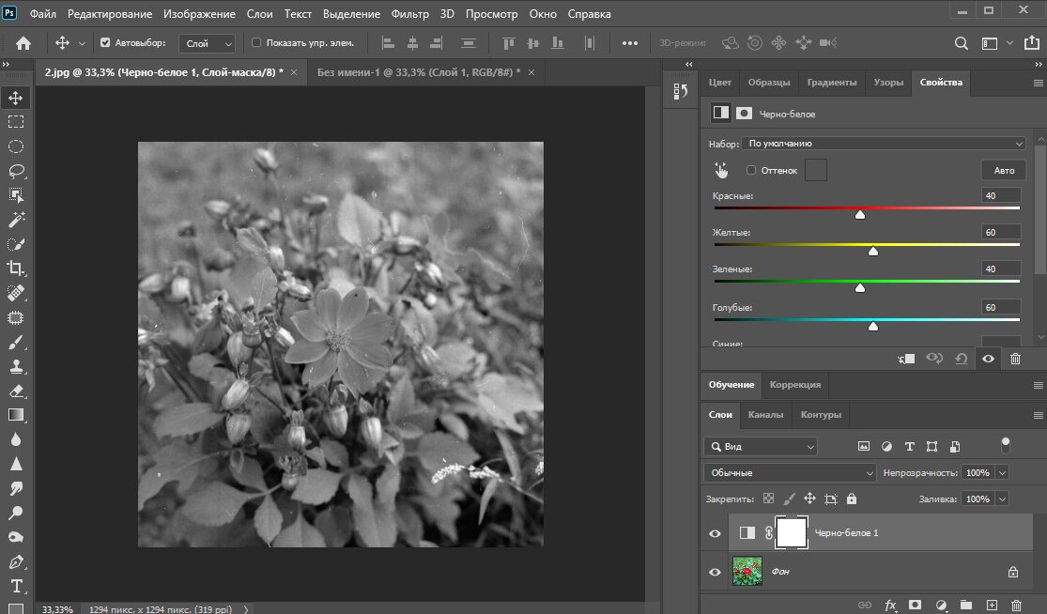Select the Brush tool

coord(15,342)
